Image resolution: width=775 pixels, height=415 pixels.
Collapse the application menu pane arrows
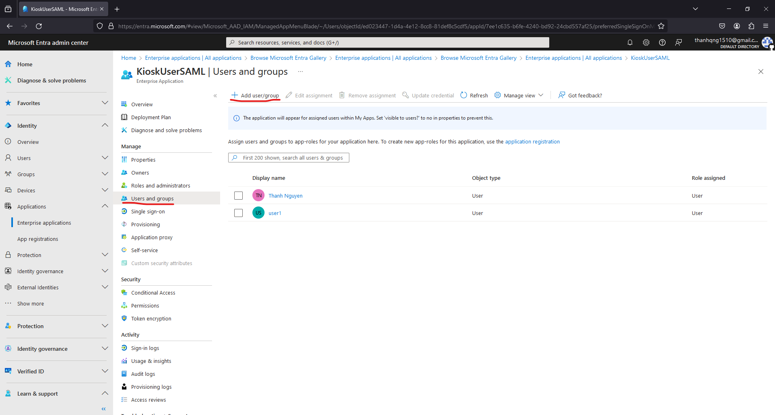coord(215,96)
